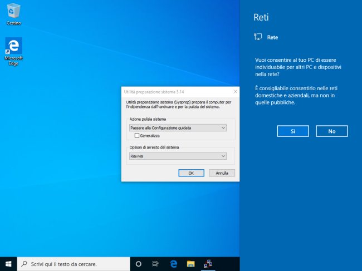Click the Reti panel heading

coord(261,17)
